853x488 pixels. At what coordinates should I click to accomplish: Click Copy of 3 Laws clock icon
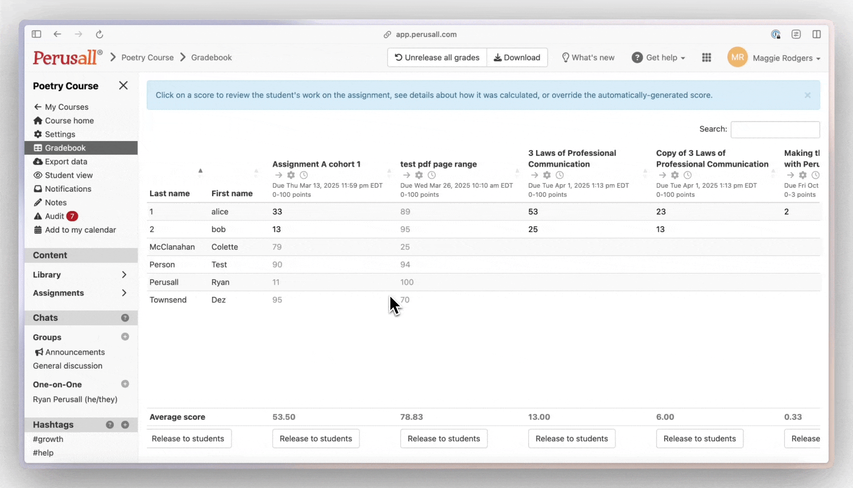pyautogui.click(x=688, y=175)
